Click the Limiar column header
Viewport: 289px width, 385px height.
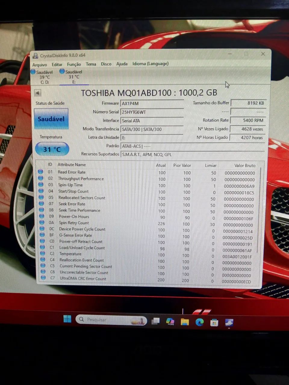[211, 165]
